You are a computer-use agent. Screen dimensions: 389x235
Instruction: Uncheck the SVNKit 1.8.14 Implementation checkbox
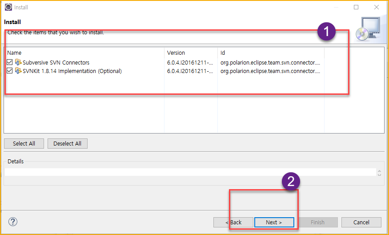point(10,71)
